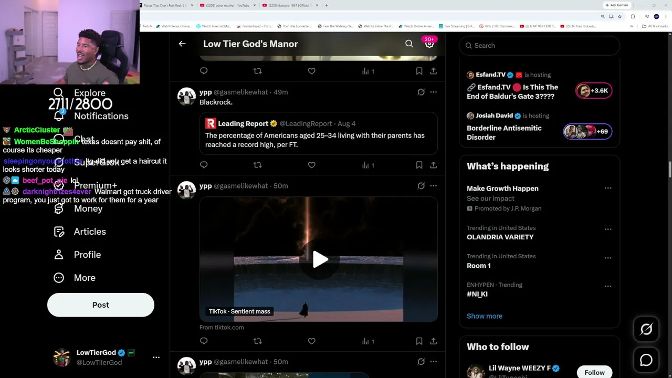672x378 pixels.
Task: View analytics of the TikTok video post
Action: (x=368, y=341)
